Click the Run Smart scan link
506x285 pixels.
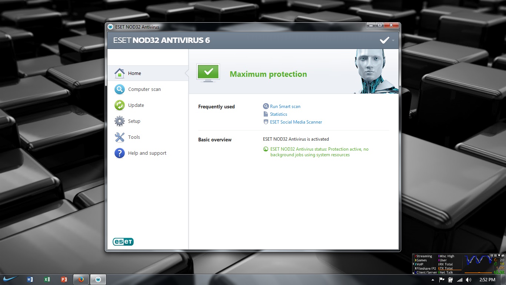[285, 106]
